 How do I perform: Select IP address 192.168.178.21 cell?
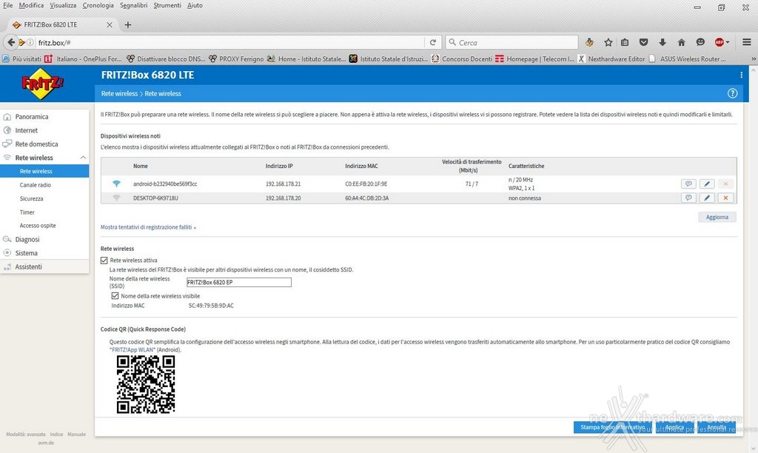pos(283,184)
